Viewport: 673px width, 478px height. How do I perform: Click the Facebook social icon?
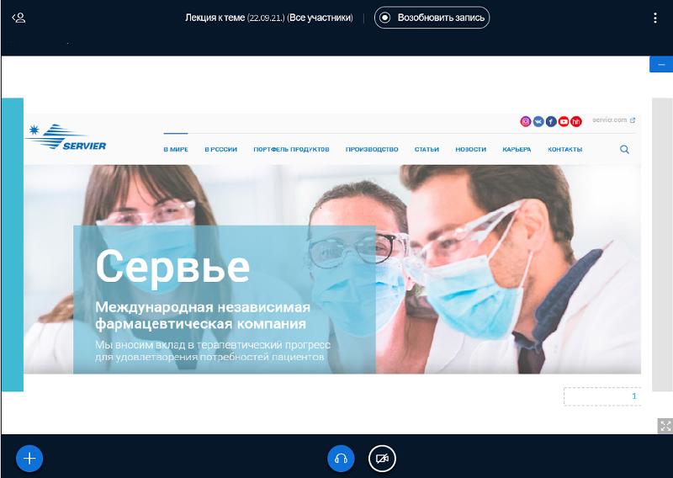tap(551, 121)
